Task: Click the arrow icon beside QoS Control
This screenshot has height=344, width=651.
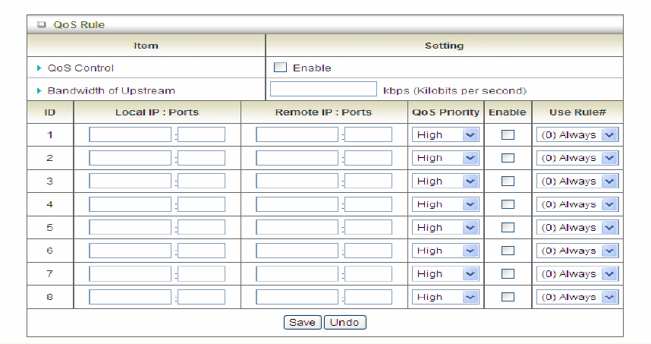Action: click(39, 68)
